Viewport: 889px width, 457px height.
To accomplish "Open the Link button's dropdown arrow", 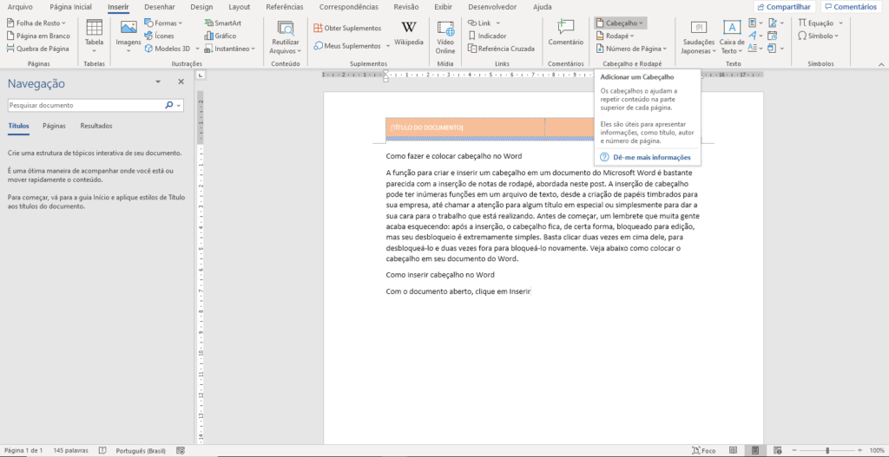I will (497, 23).
